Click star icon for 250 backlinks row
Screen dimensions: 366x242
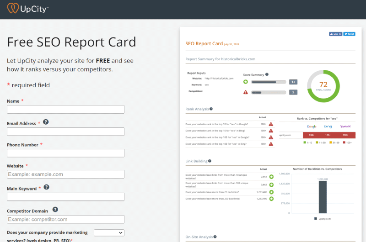tap(271, 199)
